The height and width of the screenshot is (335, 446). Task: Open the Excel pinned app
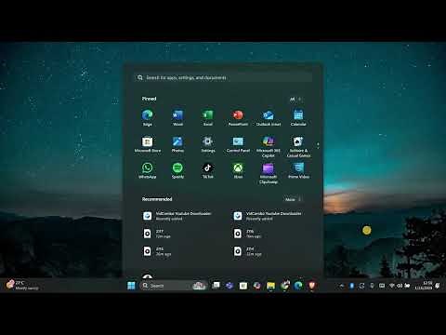click(208, 117)
